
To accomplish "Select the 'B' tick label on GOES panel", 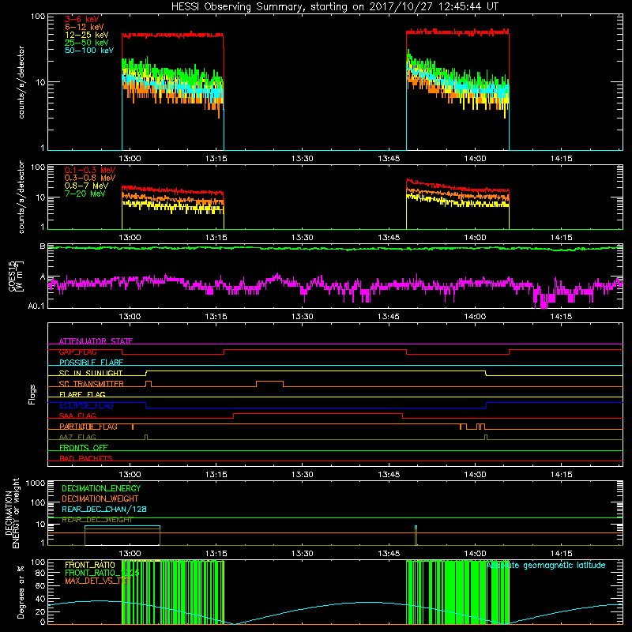I will (43, 246).
